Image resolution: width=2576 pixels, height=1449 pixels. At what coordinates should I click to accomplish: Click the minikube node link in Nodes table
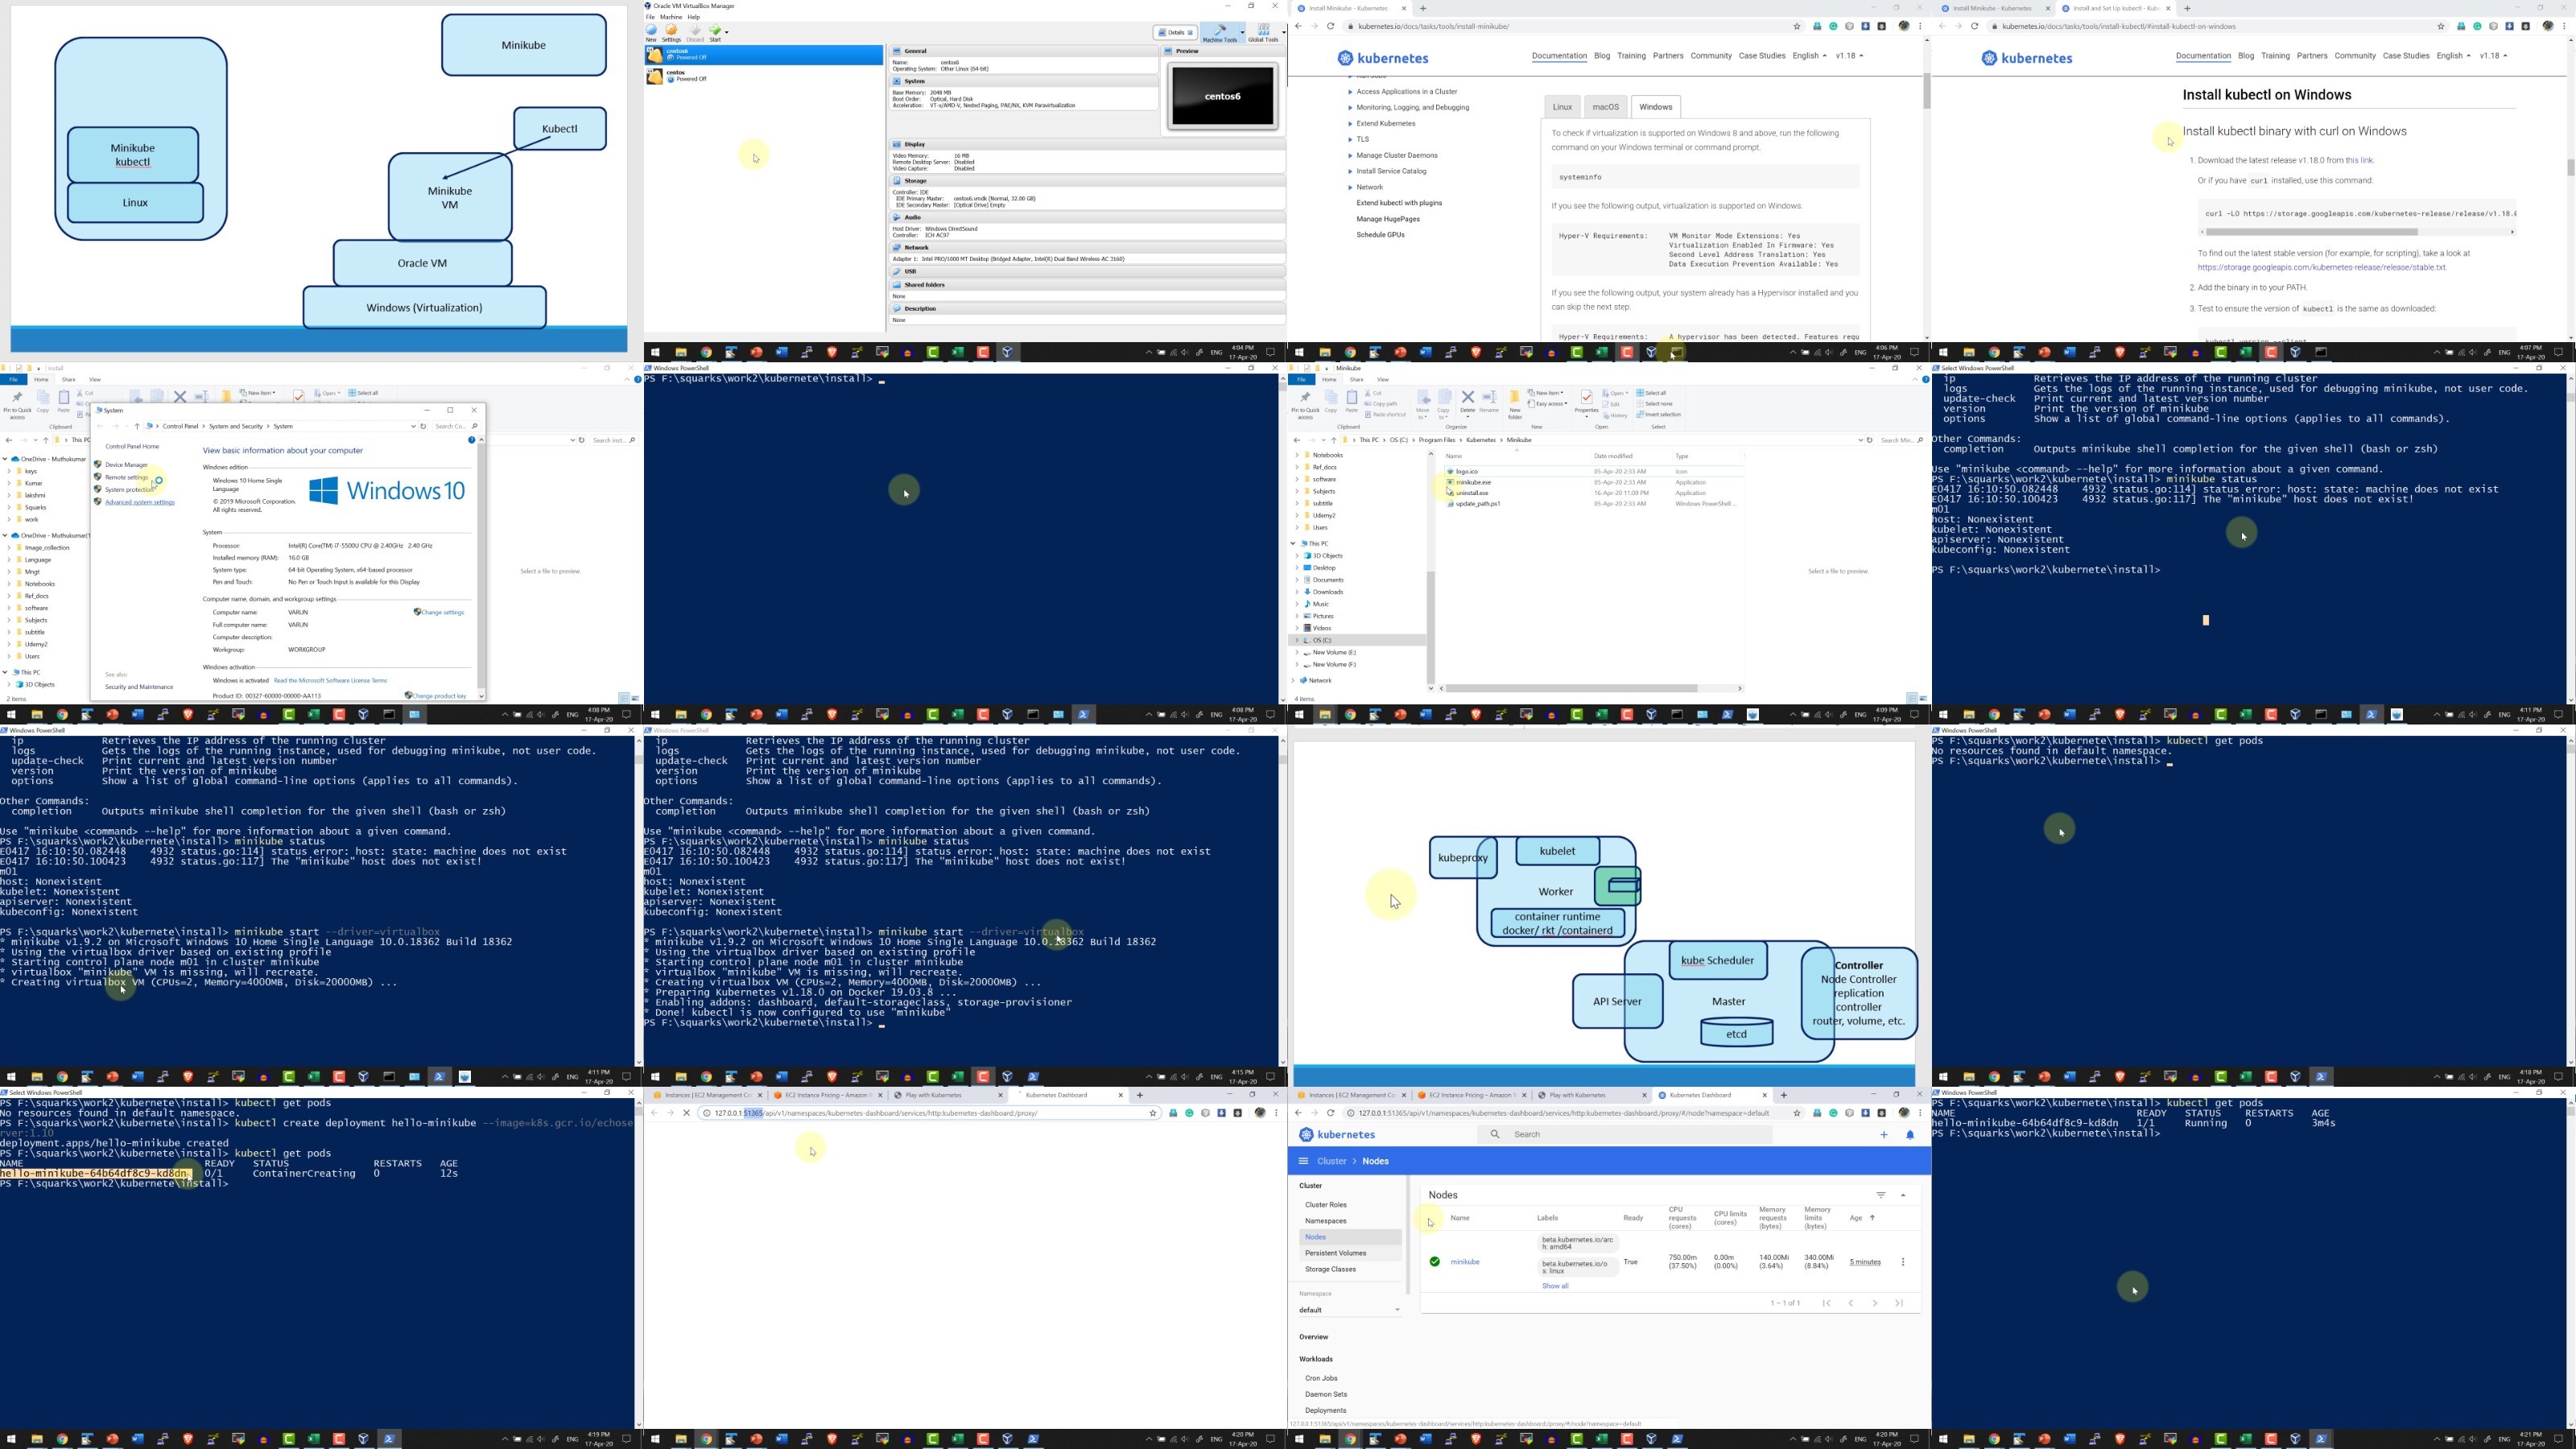1465,1262
